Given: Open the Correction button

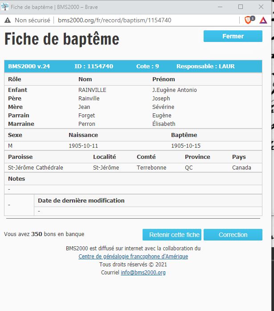Looking at the screenshot, I should 233,235.
